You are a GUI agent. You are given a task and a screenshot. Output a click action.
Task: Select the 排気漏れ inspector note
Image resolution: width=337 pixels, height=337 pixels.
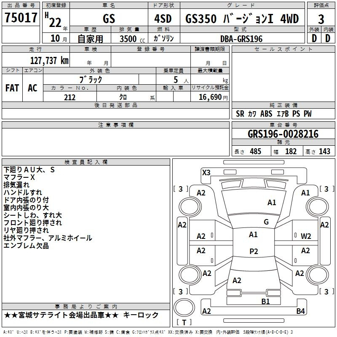pos(16,185)
